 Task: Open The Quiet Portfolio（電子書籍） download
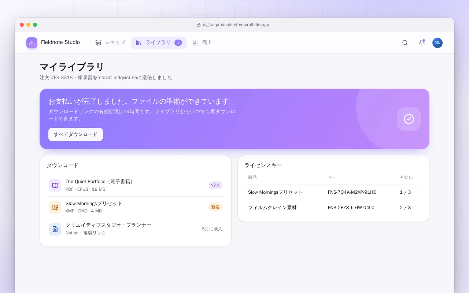pyautogui.click(x=136, y=185)
